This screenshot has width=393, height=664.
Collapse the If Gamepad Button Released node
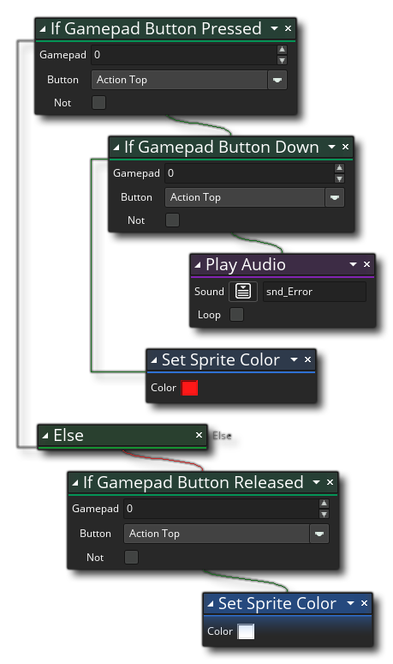tap(75, 483)
